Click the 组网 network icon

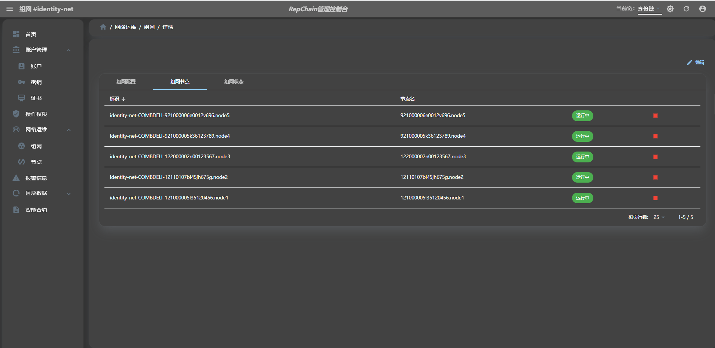(x=22, y=146)
